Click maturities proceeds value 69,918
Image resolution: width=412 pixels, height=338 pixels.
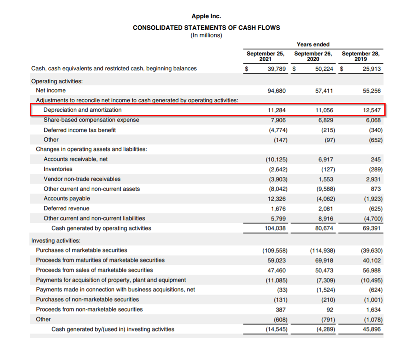click(324, 260)
